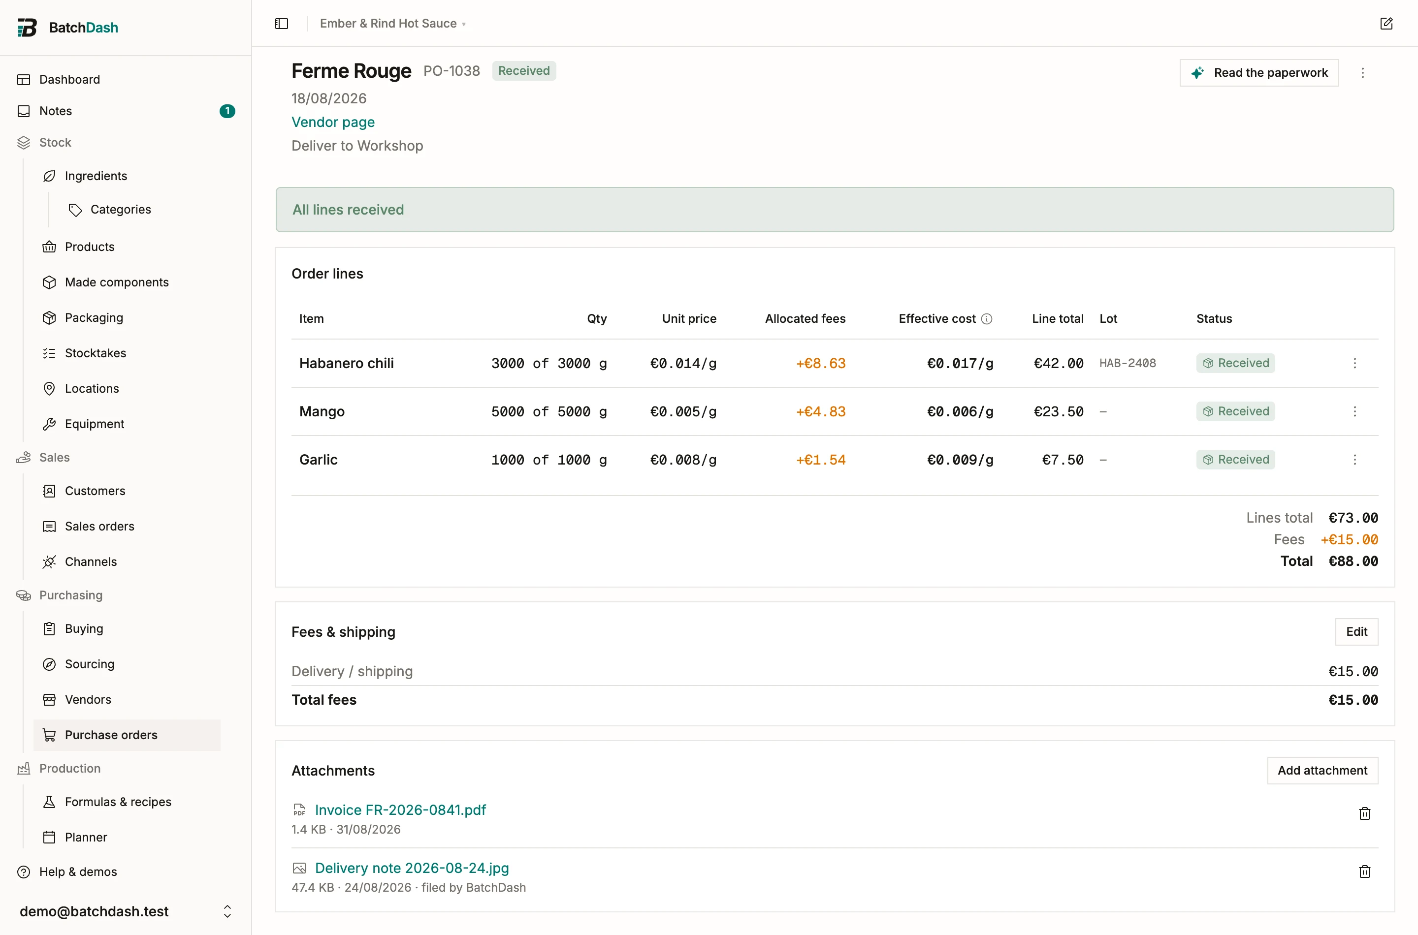Click Add attachment button
Screen dimensions: 1418x935
[1322, 771]
